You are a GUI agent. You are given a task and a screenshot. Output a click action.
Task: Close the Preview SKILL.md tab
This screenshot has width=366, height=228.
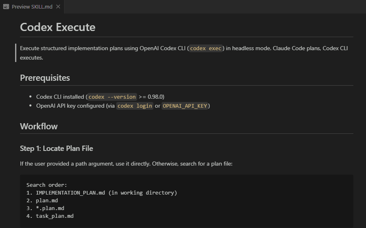[58, 7]
